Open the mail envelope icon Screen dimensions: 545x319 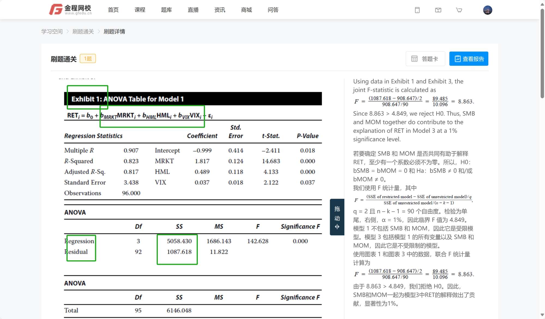point(438,10)
